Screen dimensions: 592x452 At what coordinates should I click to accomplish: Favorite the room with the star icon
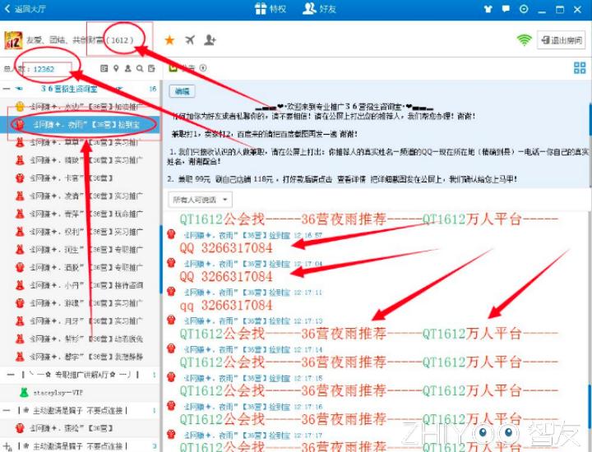pos(169,39)
